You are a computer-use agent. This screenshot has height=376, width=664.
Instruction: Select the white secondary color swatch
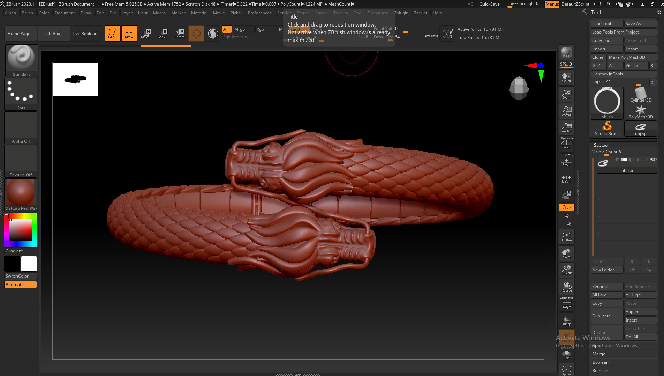point(29,264)
